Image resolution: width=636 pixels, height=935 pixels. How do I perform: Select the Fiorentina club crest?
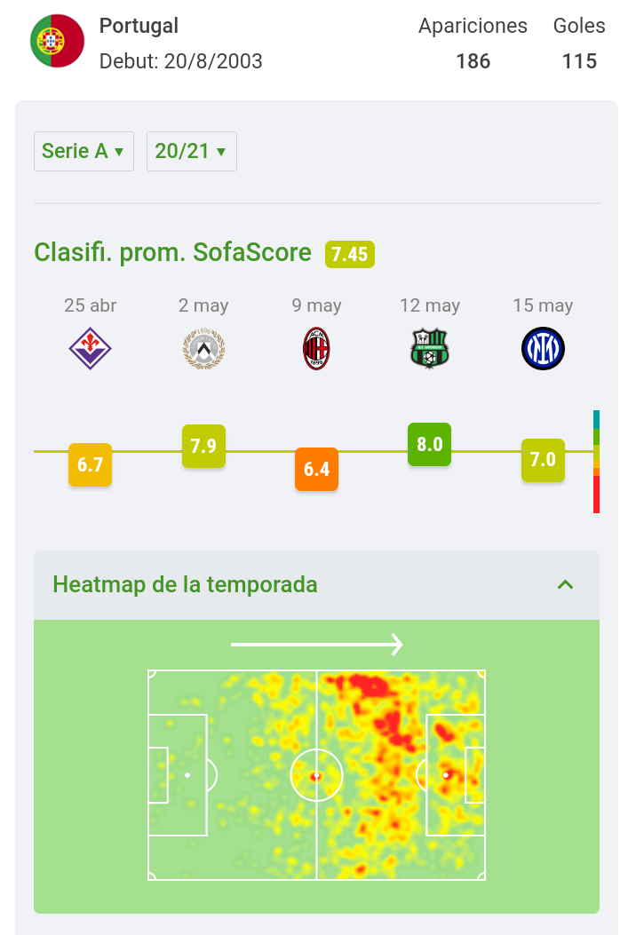(90, 348)
